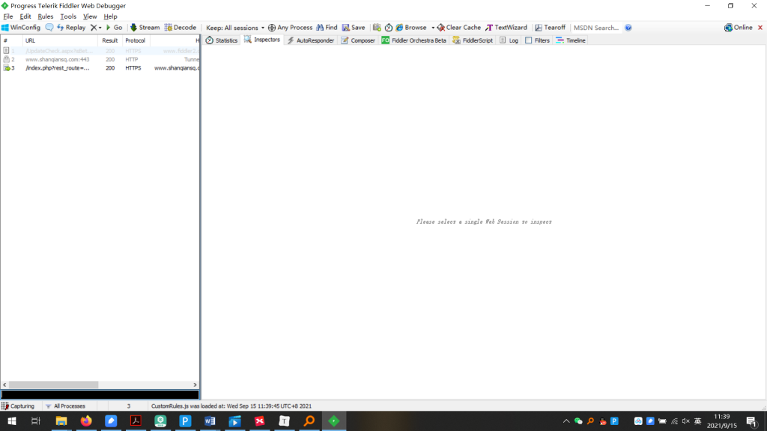Click the Fiddler icon on the taskbar

334,421
